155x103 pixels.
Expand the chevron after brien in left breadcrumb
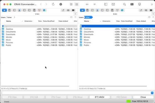tap(14, 17)
